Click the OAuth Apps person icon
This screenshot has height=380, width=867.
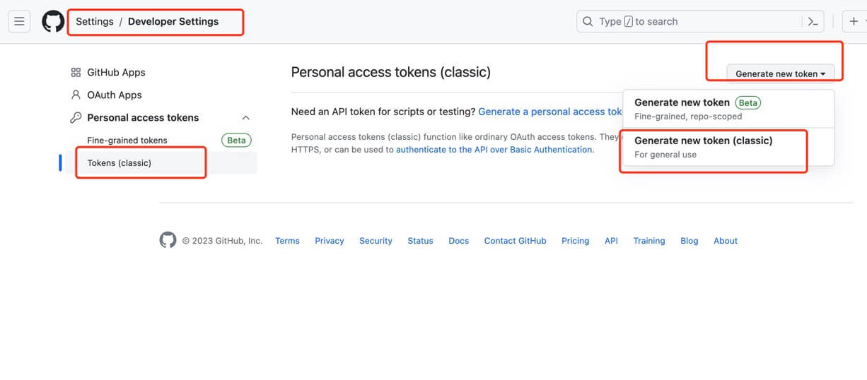76,95
